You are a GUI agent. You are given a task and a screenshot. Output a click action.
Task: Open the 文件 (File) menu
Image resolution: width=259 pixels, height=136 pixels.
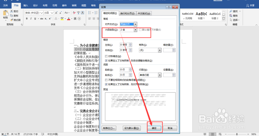[x=5, y=5]
